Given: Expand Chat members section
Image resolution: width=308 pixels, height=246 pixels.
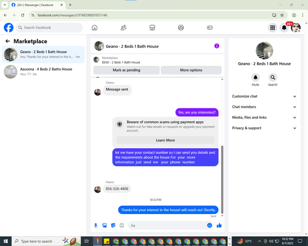Looking at the screenshot, I should tap(264, 107).
